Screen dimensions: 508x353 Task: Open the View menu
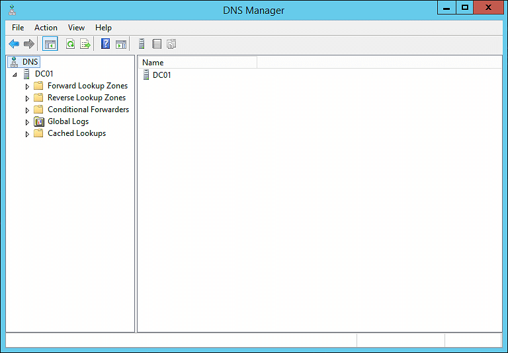click(76, 28)
